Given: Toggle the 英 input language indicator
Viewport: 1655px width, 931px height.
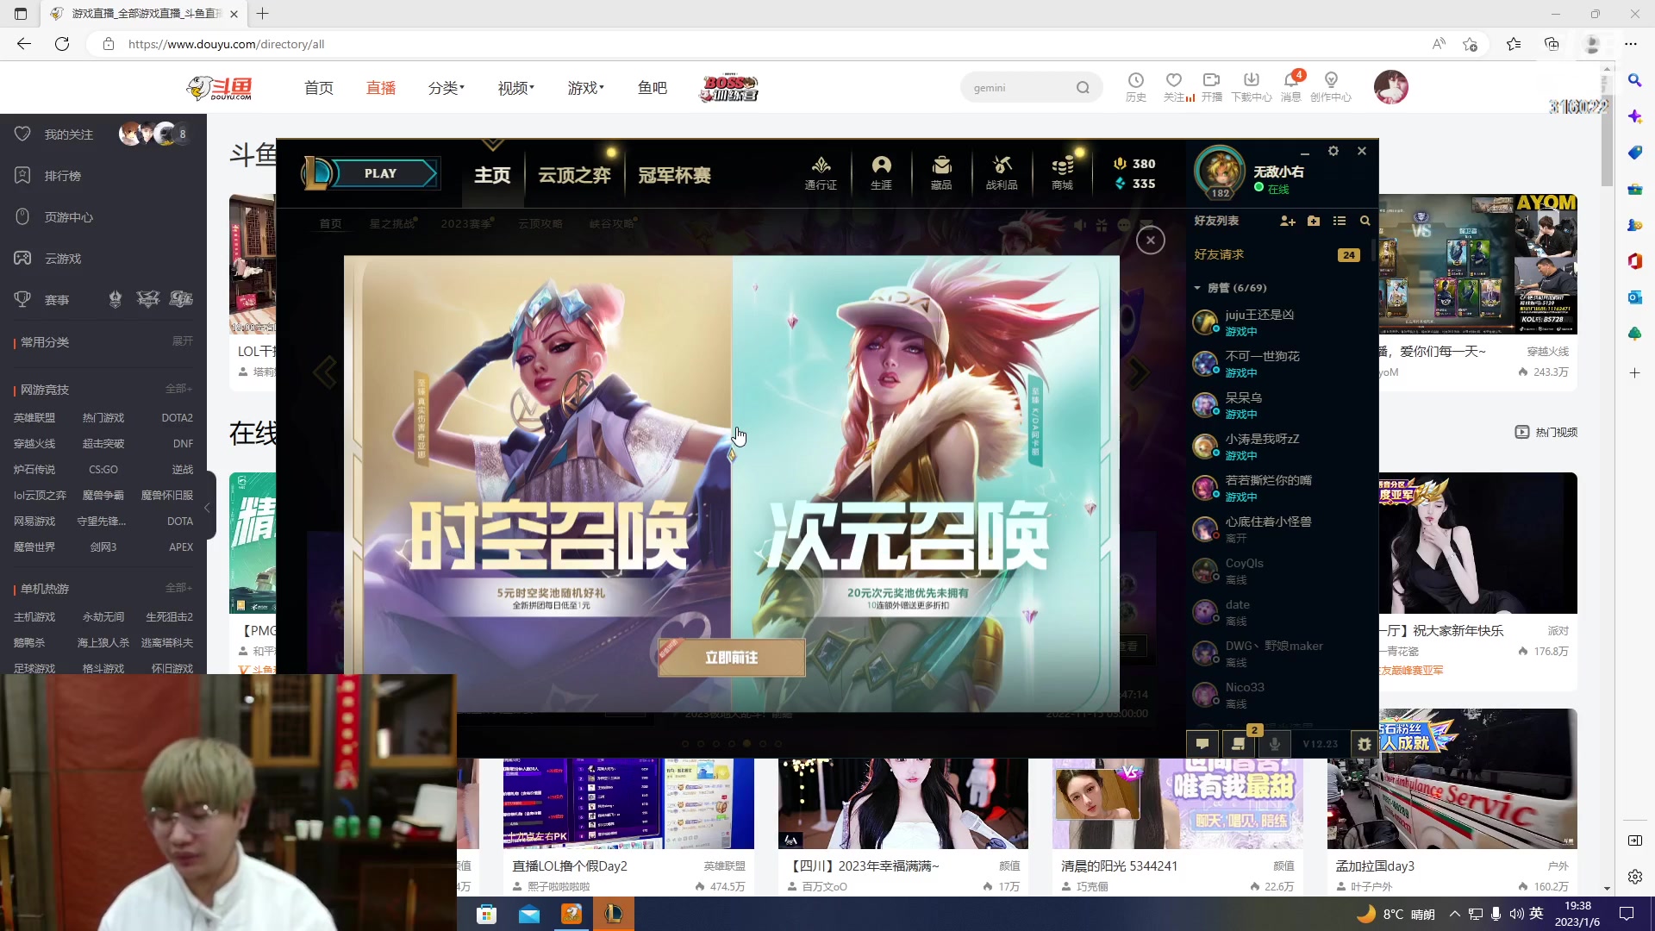Looking at the screenshot, I should [1536, 914].
